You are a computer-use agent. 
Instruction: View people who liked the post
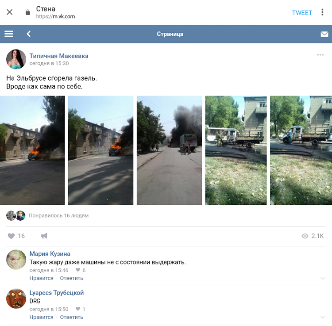click(58, 216)
